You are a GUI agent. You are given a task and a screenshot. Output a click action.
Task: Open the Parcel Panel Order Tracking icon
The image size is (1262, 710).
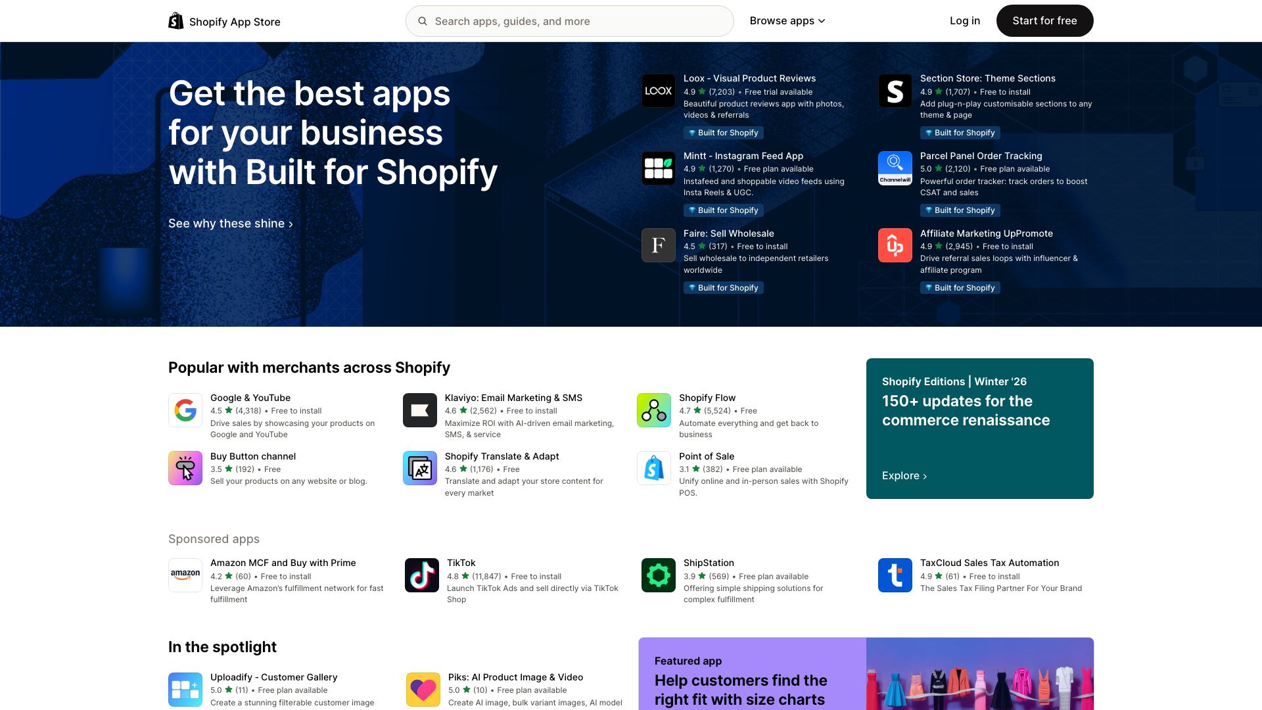[895, 168]
